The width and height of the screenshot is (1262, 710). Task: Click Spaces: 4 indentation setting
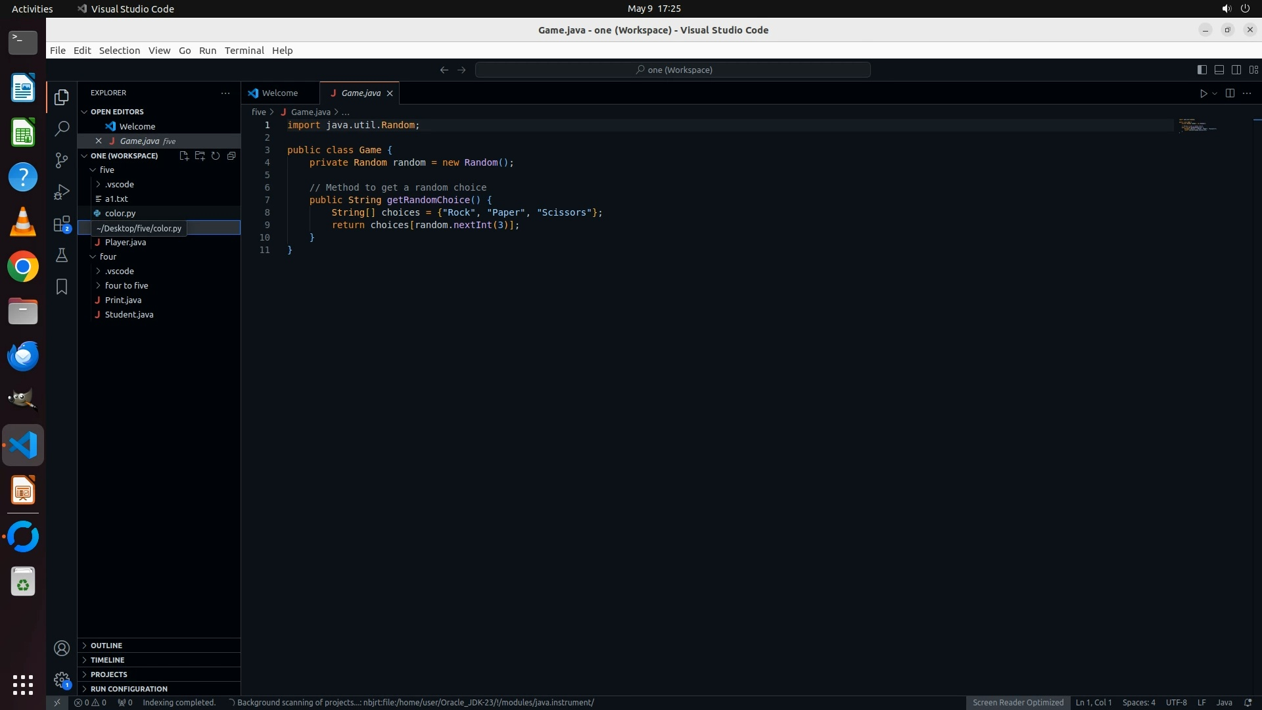(x=1138, y=702)
